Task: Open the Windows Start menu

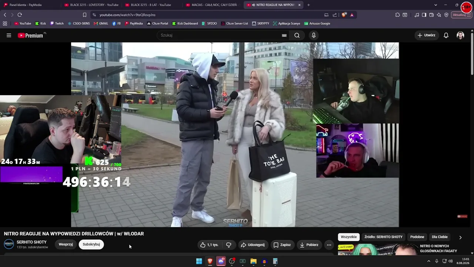Action: tap(199, 261)
